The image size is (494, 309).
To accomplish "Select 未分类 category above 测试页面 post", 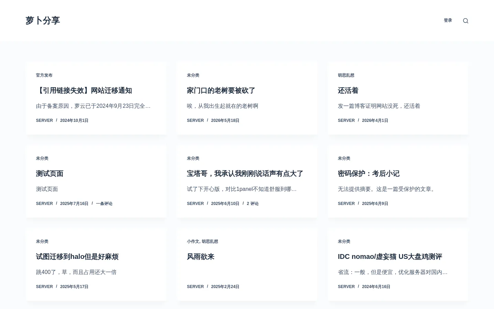I will point(42,158).
